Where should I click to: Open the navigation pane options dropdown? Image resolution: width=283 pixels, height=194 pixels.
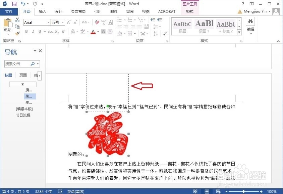tap(35, 51)
